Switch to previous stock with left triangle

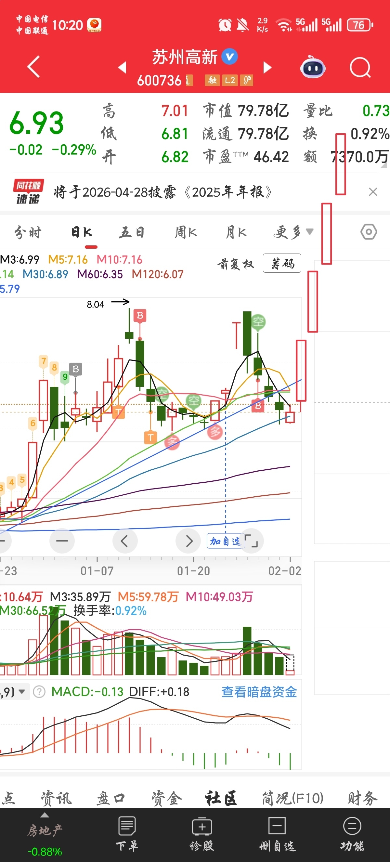[x=123, y=67]
